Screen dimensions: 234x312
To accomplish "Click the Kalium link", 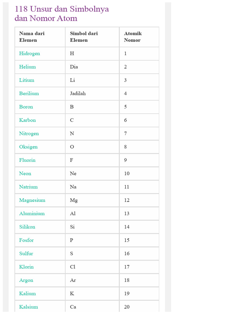I will click(x=27, y=293).
